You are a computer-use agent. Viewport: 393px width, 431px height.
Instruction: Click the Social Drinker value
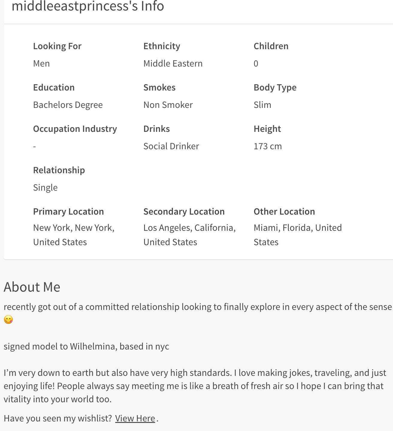[x=171, y=146]
